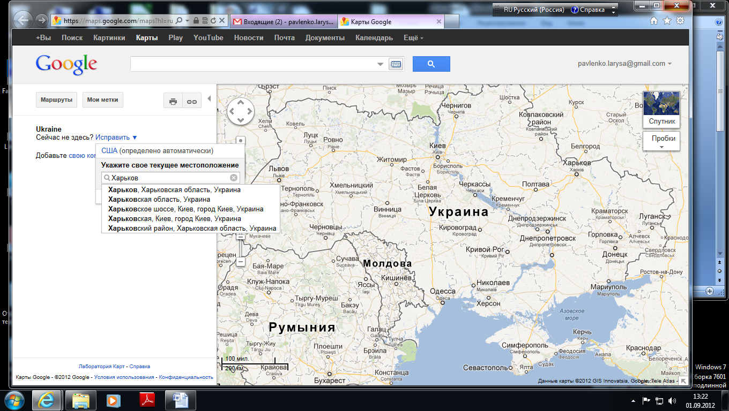The width and height of the screenshot is (729, 411).
Task: Pan the map left with the left arrow
Action: point(232,111)
